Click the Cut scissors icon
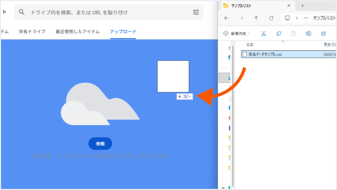This screenshot has height=190, width=337. pos(263,34)
